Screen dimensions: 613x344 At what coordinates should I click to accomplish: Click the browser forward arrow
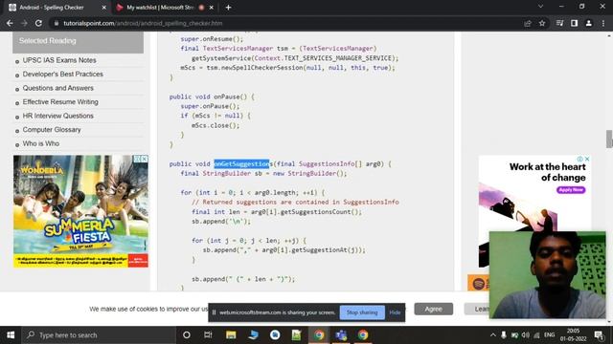coord(24,23)
